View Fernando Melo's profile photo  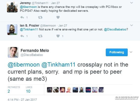click(13, 52)
